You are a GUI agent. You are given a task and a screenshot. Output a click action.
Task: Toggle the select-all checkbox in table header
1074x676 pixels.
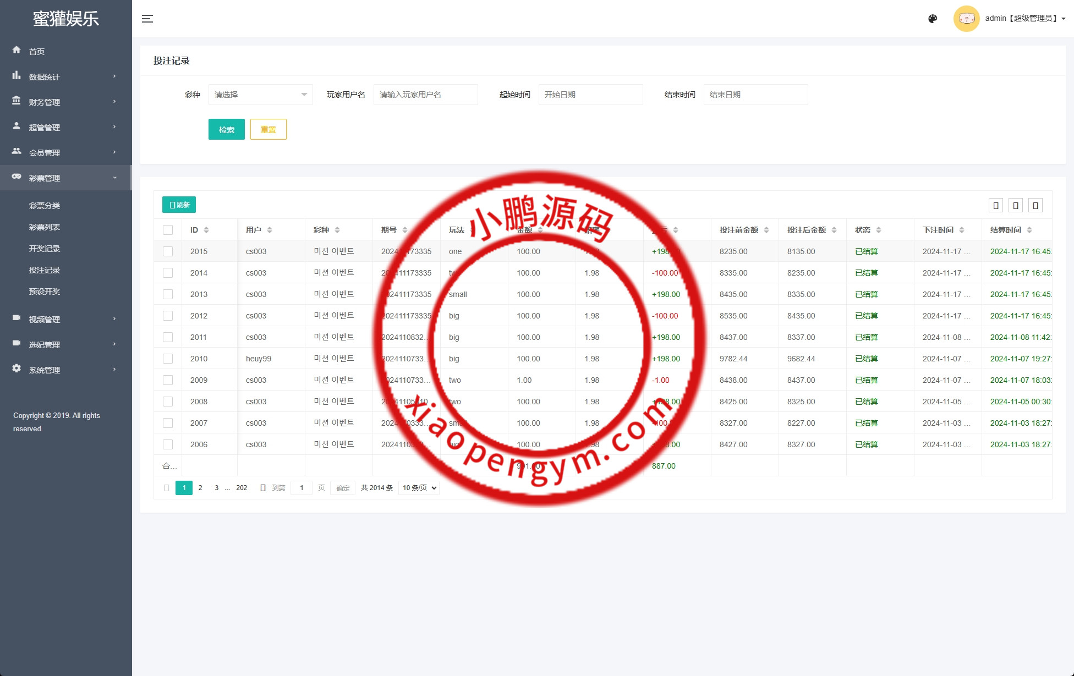(x=168, y=230)
